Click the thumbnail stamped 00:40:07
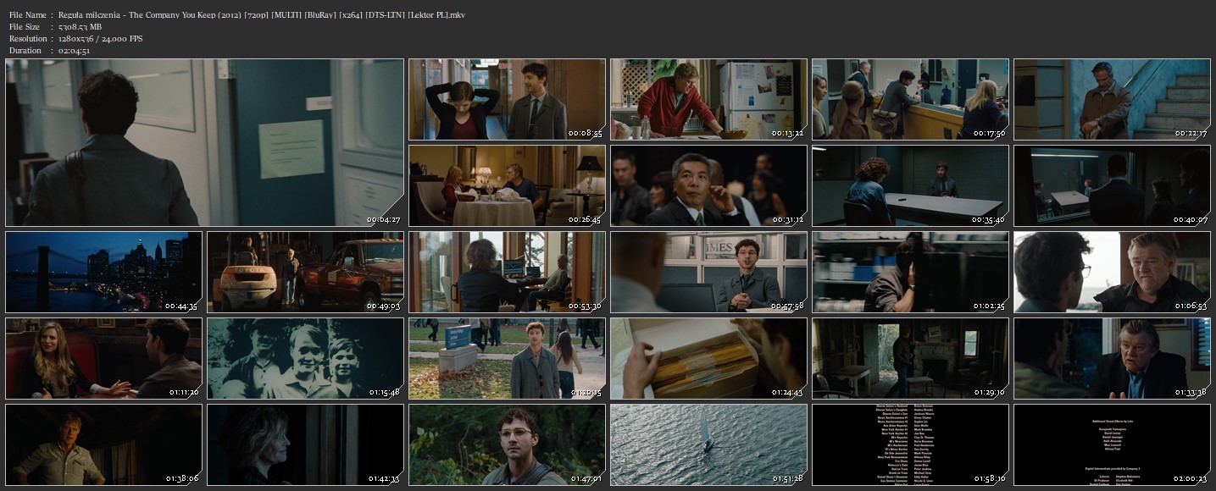The height and width of the screenshot is (491, 1216). [1112, 185]
